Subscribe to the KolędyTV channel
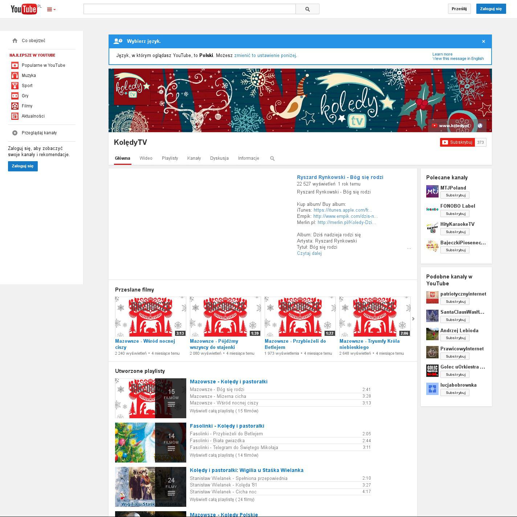The height and width of the screenshot is (517, 517). pos(457,142)
